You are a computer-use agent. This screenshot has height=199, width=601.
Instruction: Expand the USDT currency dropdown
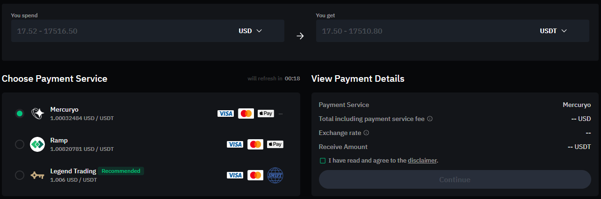tap(553, 31)
